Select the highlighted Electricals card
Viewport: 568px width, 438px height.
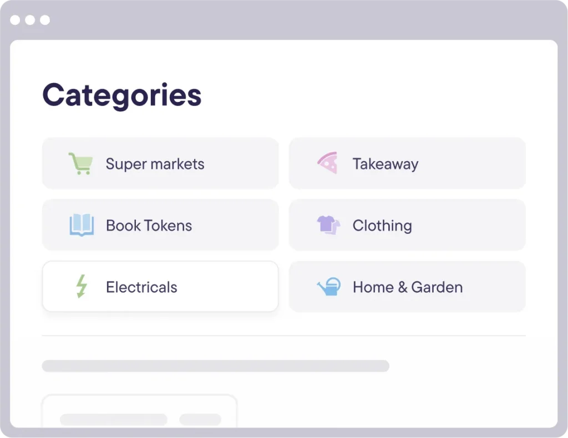click(160, 286)
